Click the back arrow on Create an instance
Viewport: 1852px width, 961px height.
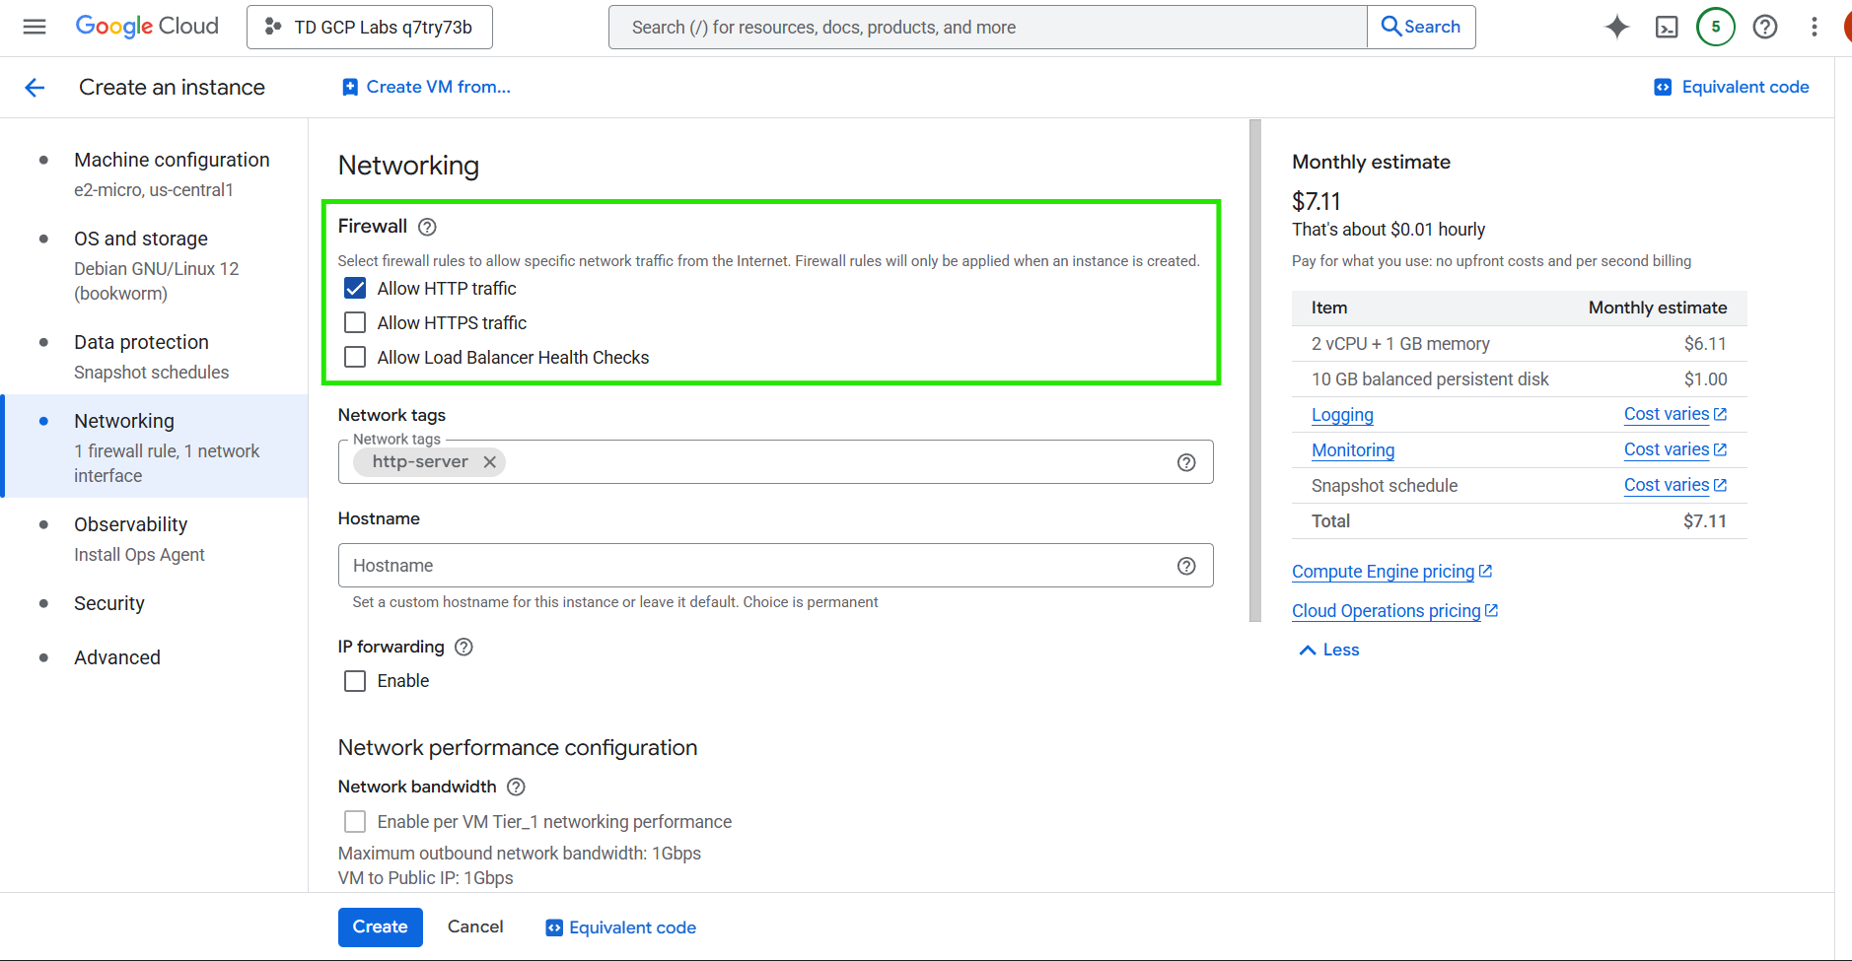35,87
